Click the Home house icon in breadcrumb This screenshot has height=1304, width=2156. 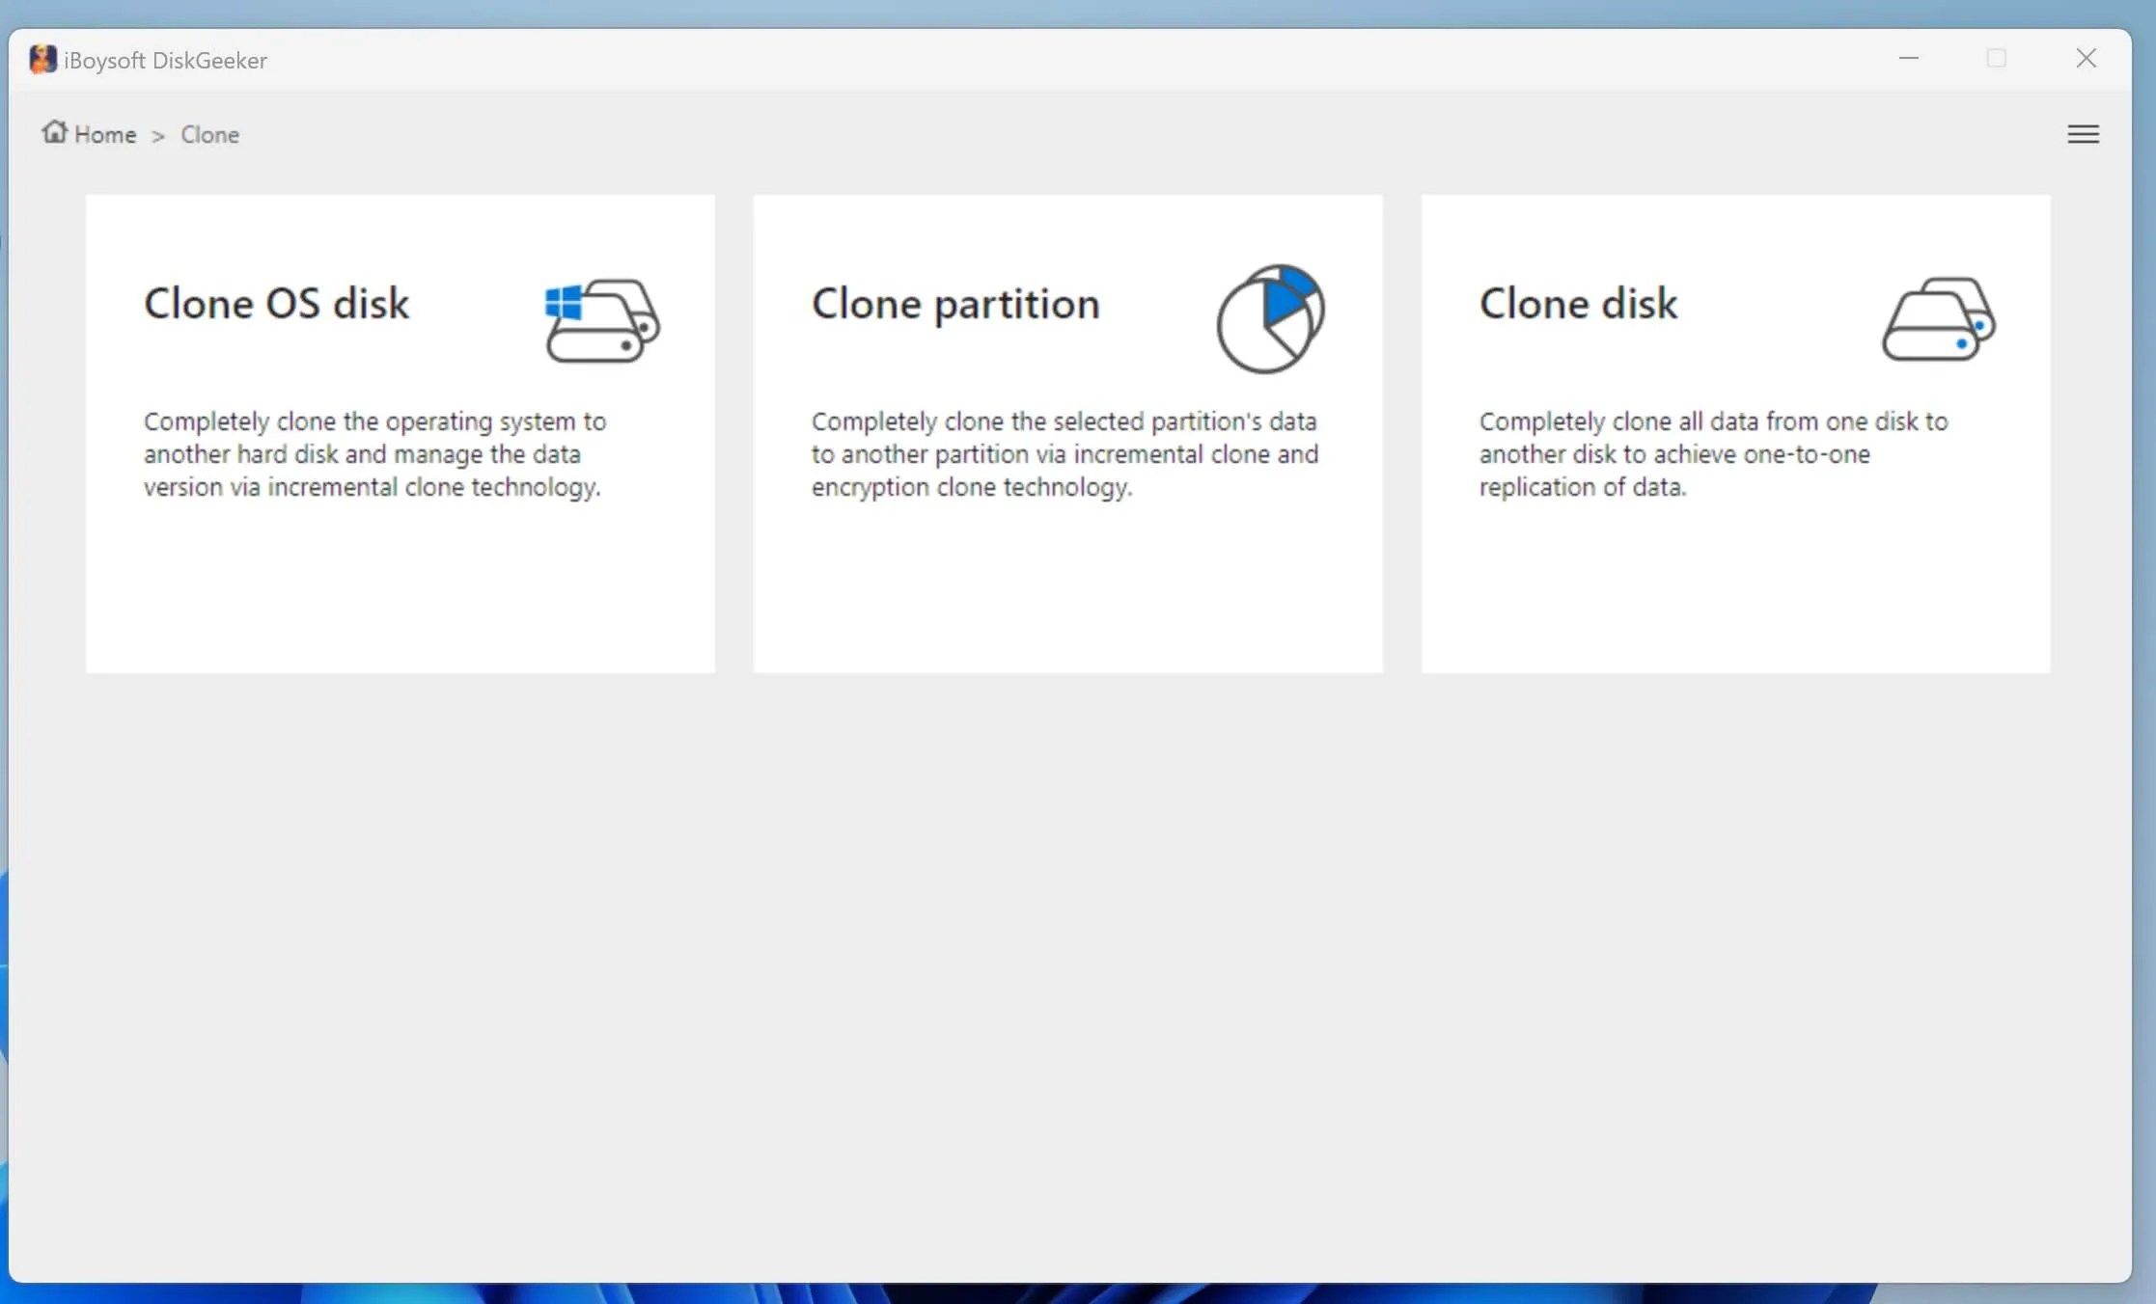(54, 132)
